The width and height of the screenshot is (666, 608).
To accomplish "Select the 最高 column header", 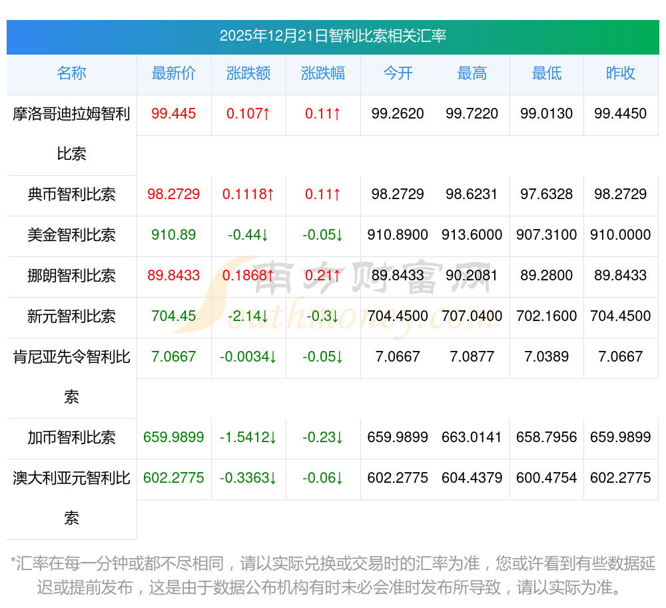I will (x=472, y=74).
